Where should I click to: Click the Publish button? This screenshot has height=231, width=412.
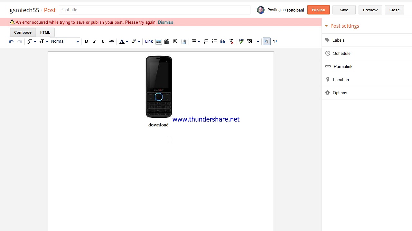(x=318, y=10)
